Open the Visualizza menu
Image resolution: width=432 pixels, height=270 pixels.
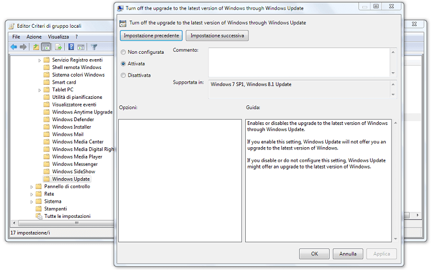58,37
